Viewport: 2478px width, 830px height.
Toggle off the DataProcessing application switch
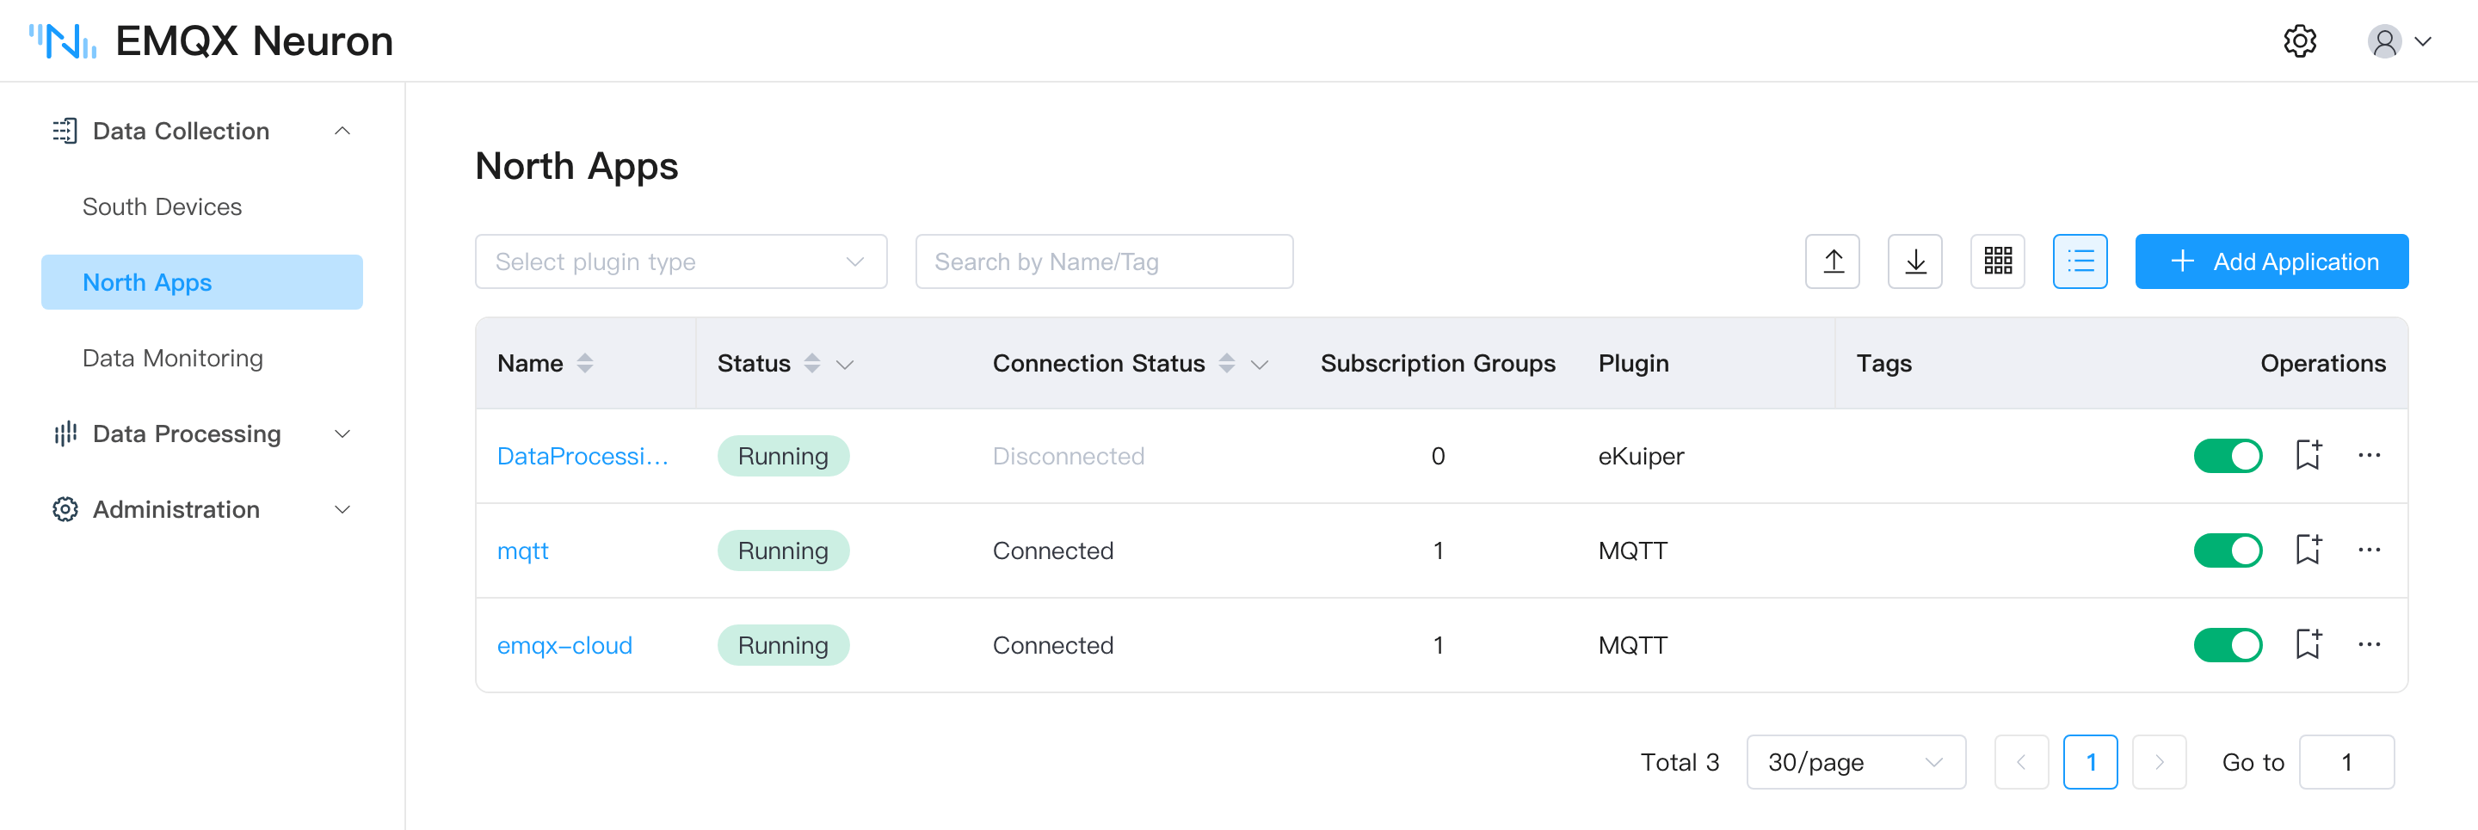pyautogui.click(x=2227, y=456)
